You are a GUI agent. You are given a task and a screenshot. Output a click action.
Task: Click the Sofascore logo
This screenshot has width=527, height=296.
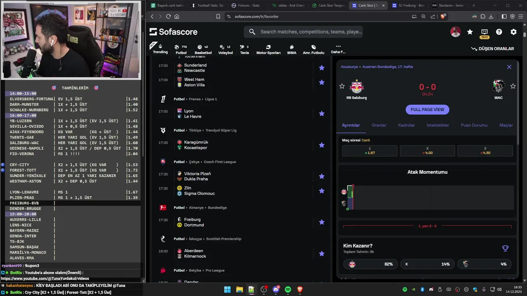coord(173,32)
